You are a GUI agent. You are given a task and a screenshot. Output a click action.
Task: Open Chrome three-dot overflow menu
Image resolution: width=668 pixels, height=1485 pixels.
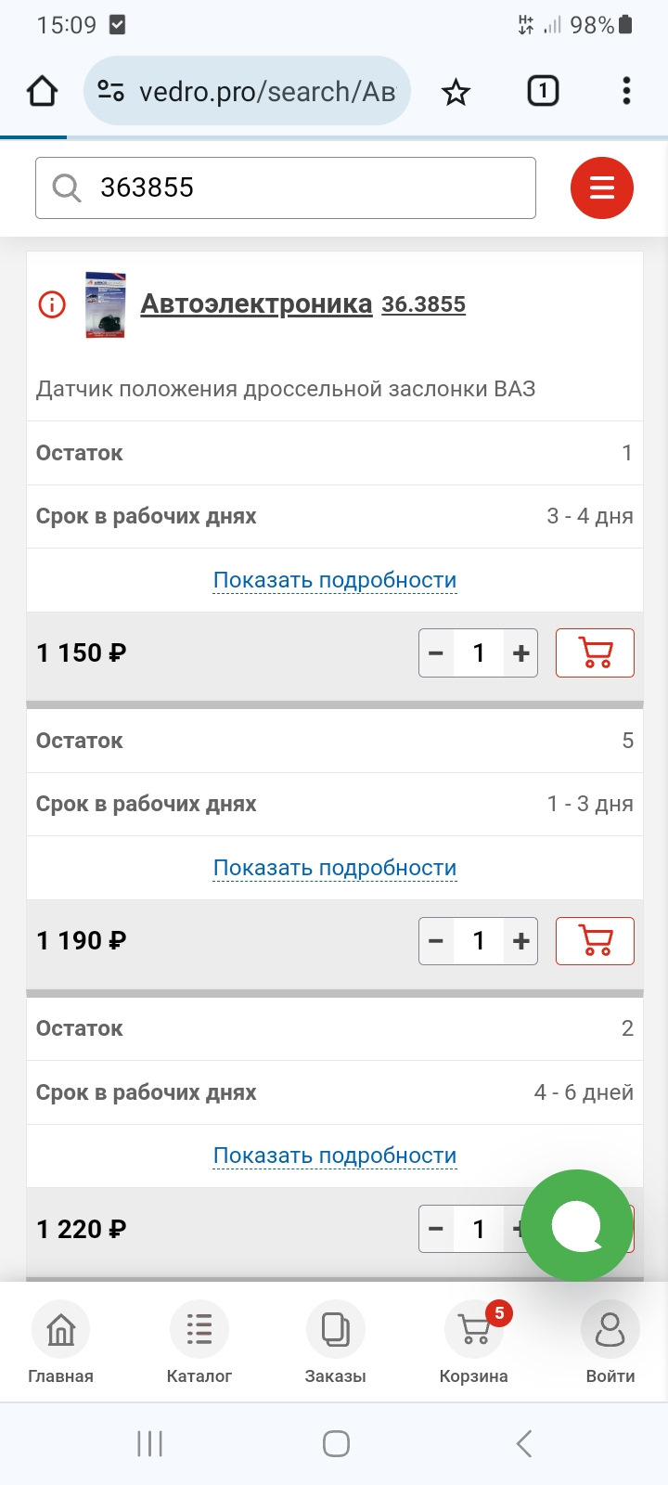pyautogui.click(x=626, y=91)
